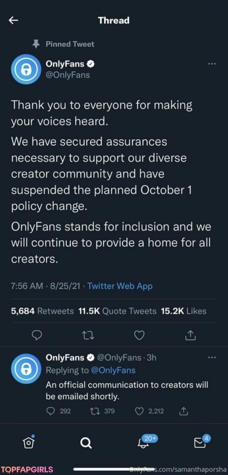The height and width of the screenshot is (475, 228).
Task: Open the three-dot menu on the reply tweet
Action: (212, 357)
